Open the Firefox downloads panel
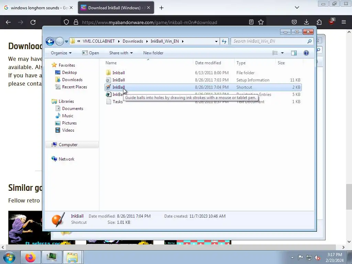Screen dimensions: 352x264 [306, 22]
